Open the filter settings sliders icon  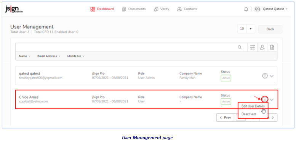[253, 47]
